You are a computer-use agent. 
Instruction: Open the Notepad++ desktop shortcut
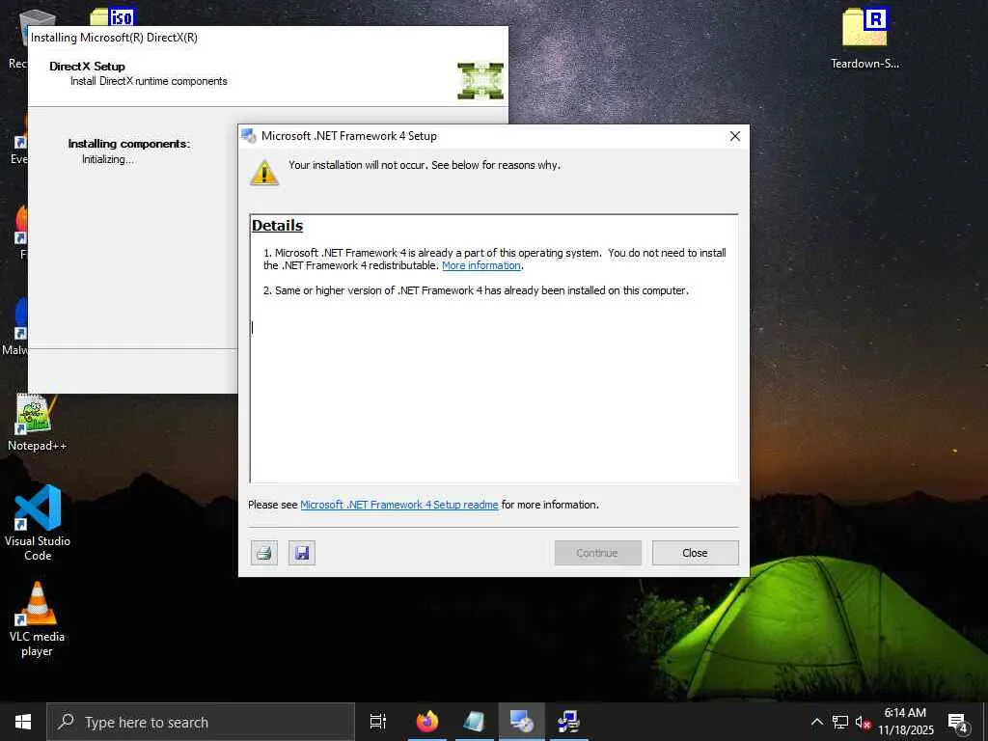(37, 423)
